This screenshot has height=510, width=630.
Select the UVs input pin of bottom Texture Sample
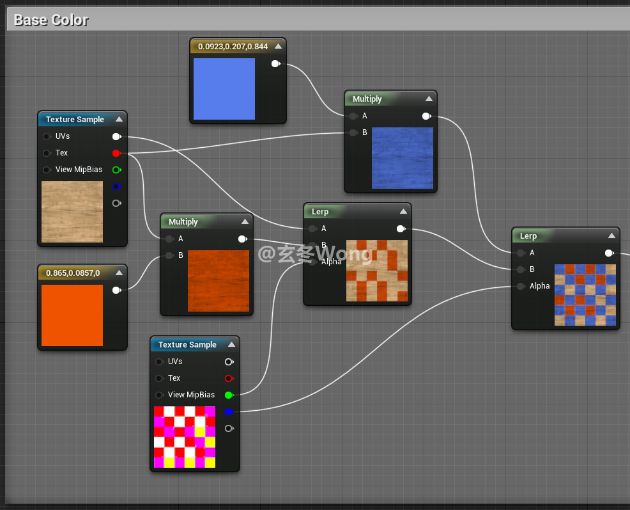159,362
